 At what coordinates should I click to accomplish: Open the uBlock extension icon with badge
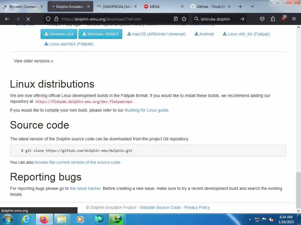(284, 18)
